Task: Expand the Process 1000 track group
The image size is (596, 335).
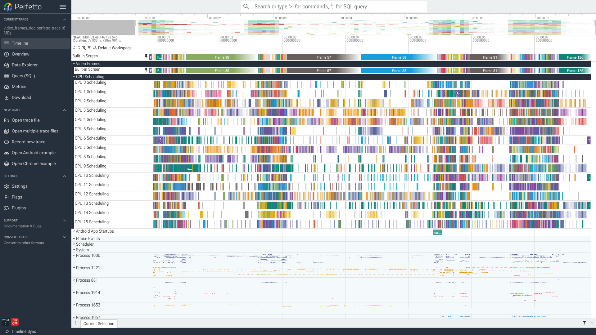Action: click(74, 255)
